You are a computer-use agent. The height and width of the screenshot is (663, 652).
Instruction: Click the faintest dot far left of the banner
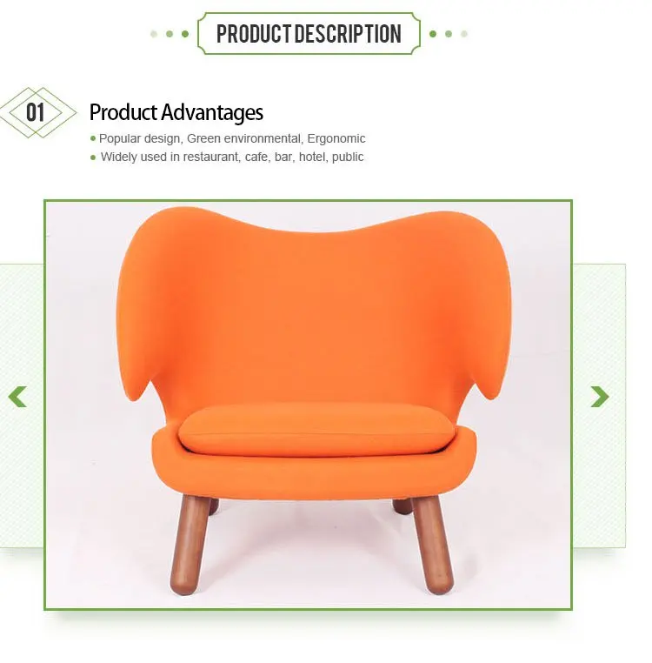click(154, 34)
